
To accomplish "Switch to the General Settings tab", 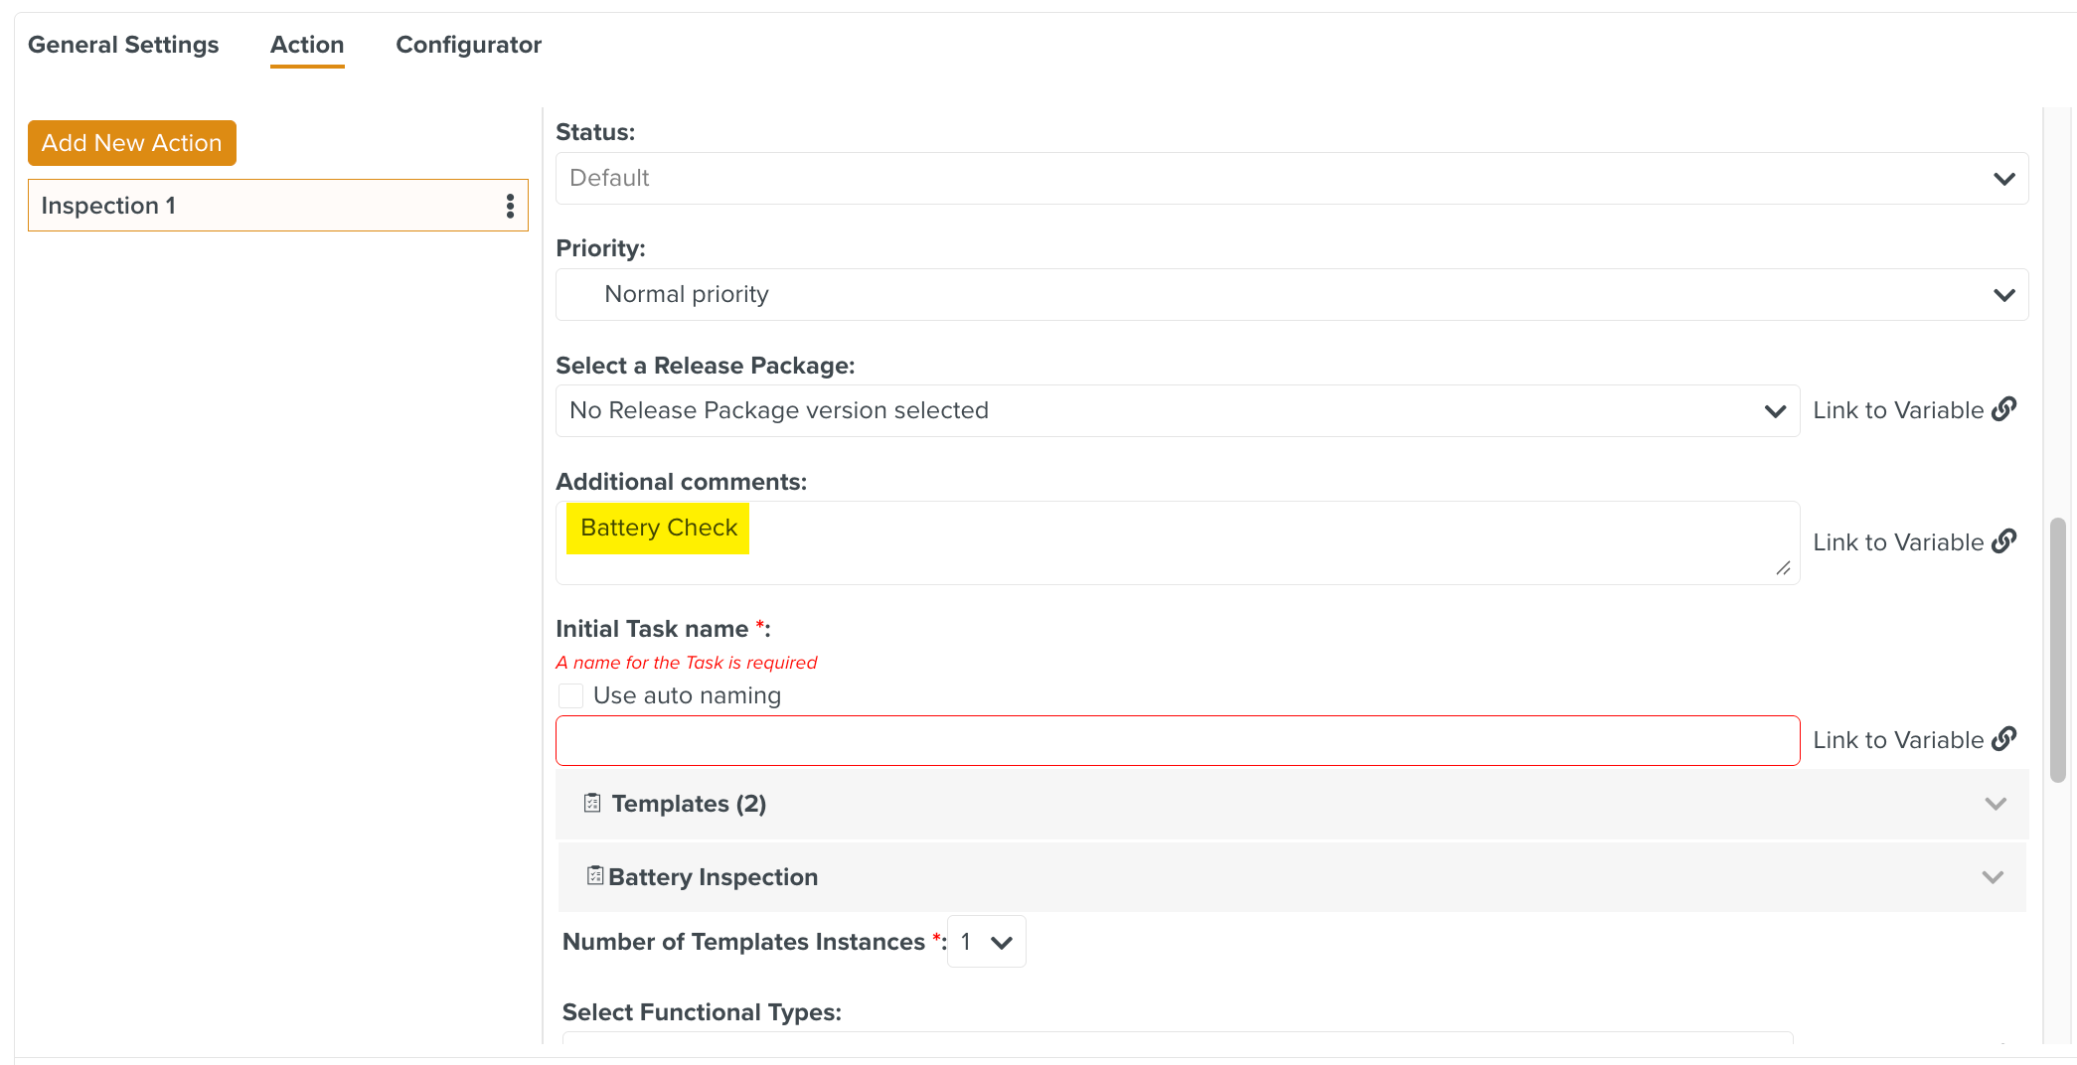I will click(123, 45).
